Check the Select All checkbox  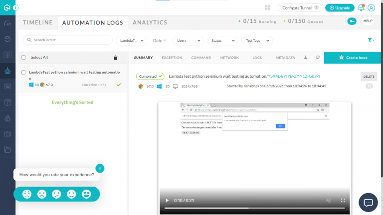23,58
